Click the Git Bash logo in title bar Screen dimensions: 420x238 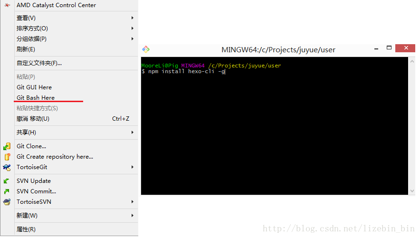coord(146,49)
